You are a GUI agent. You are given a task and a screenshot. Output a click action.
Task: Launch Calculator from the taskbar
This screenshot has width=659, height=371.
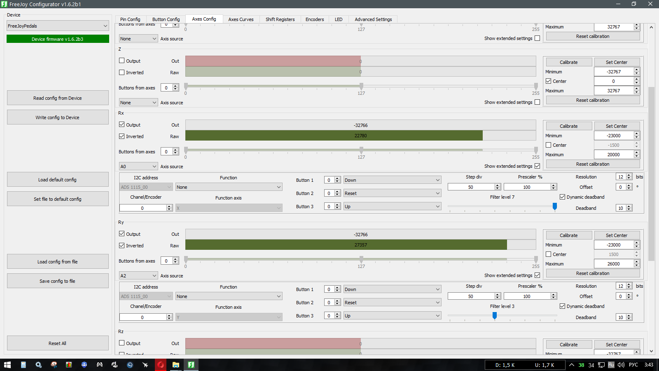[x=23, y=365]
